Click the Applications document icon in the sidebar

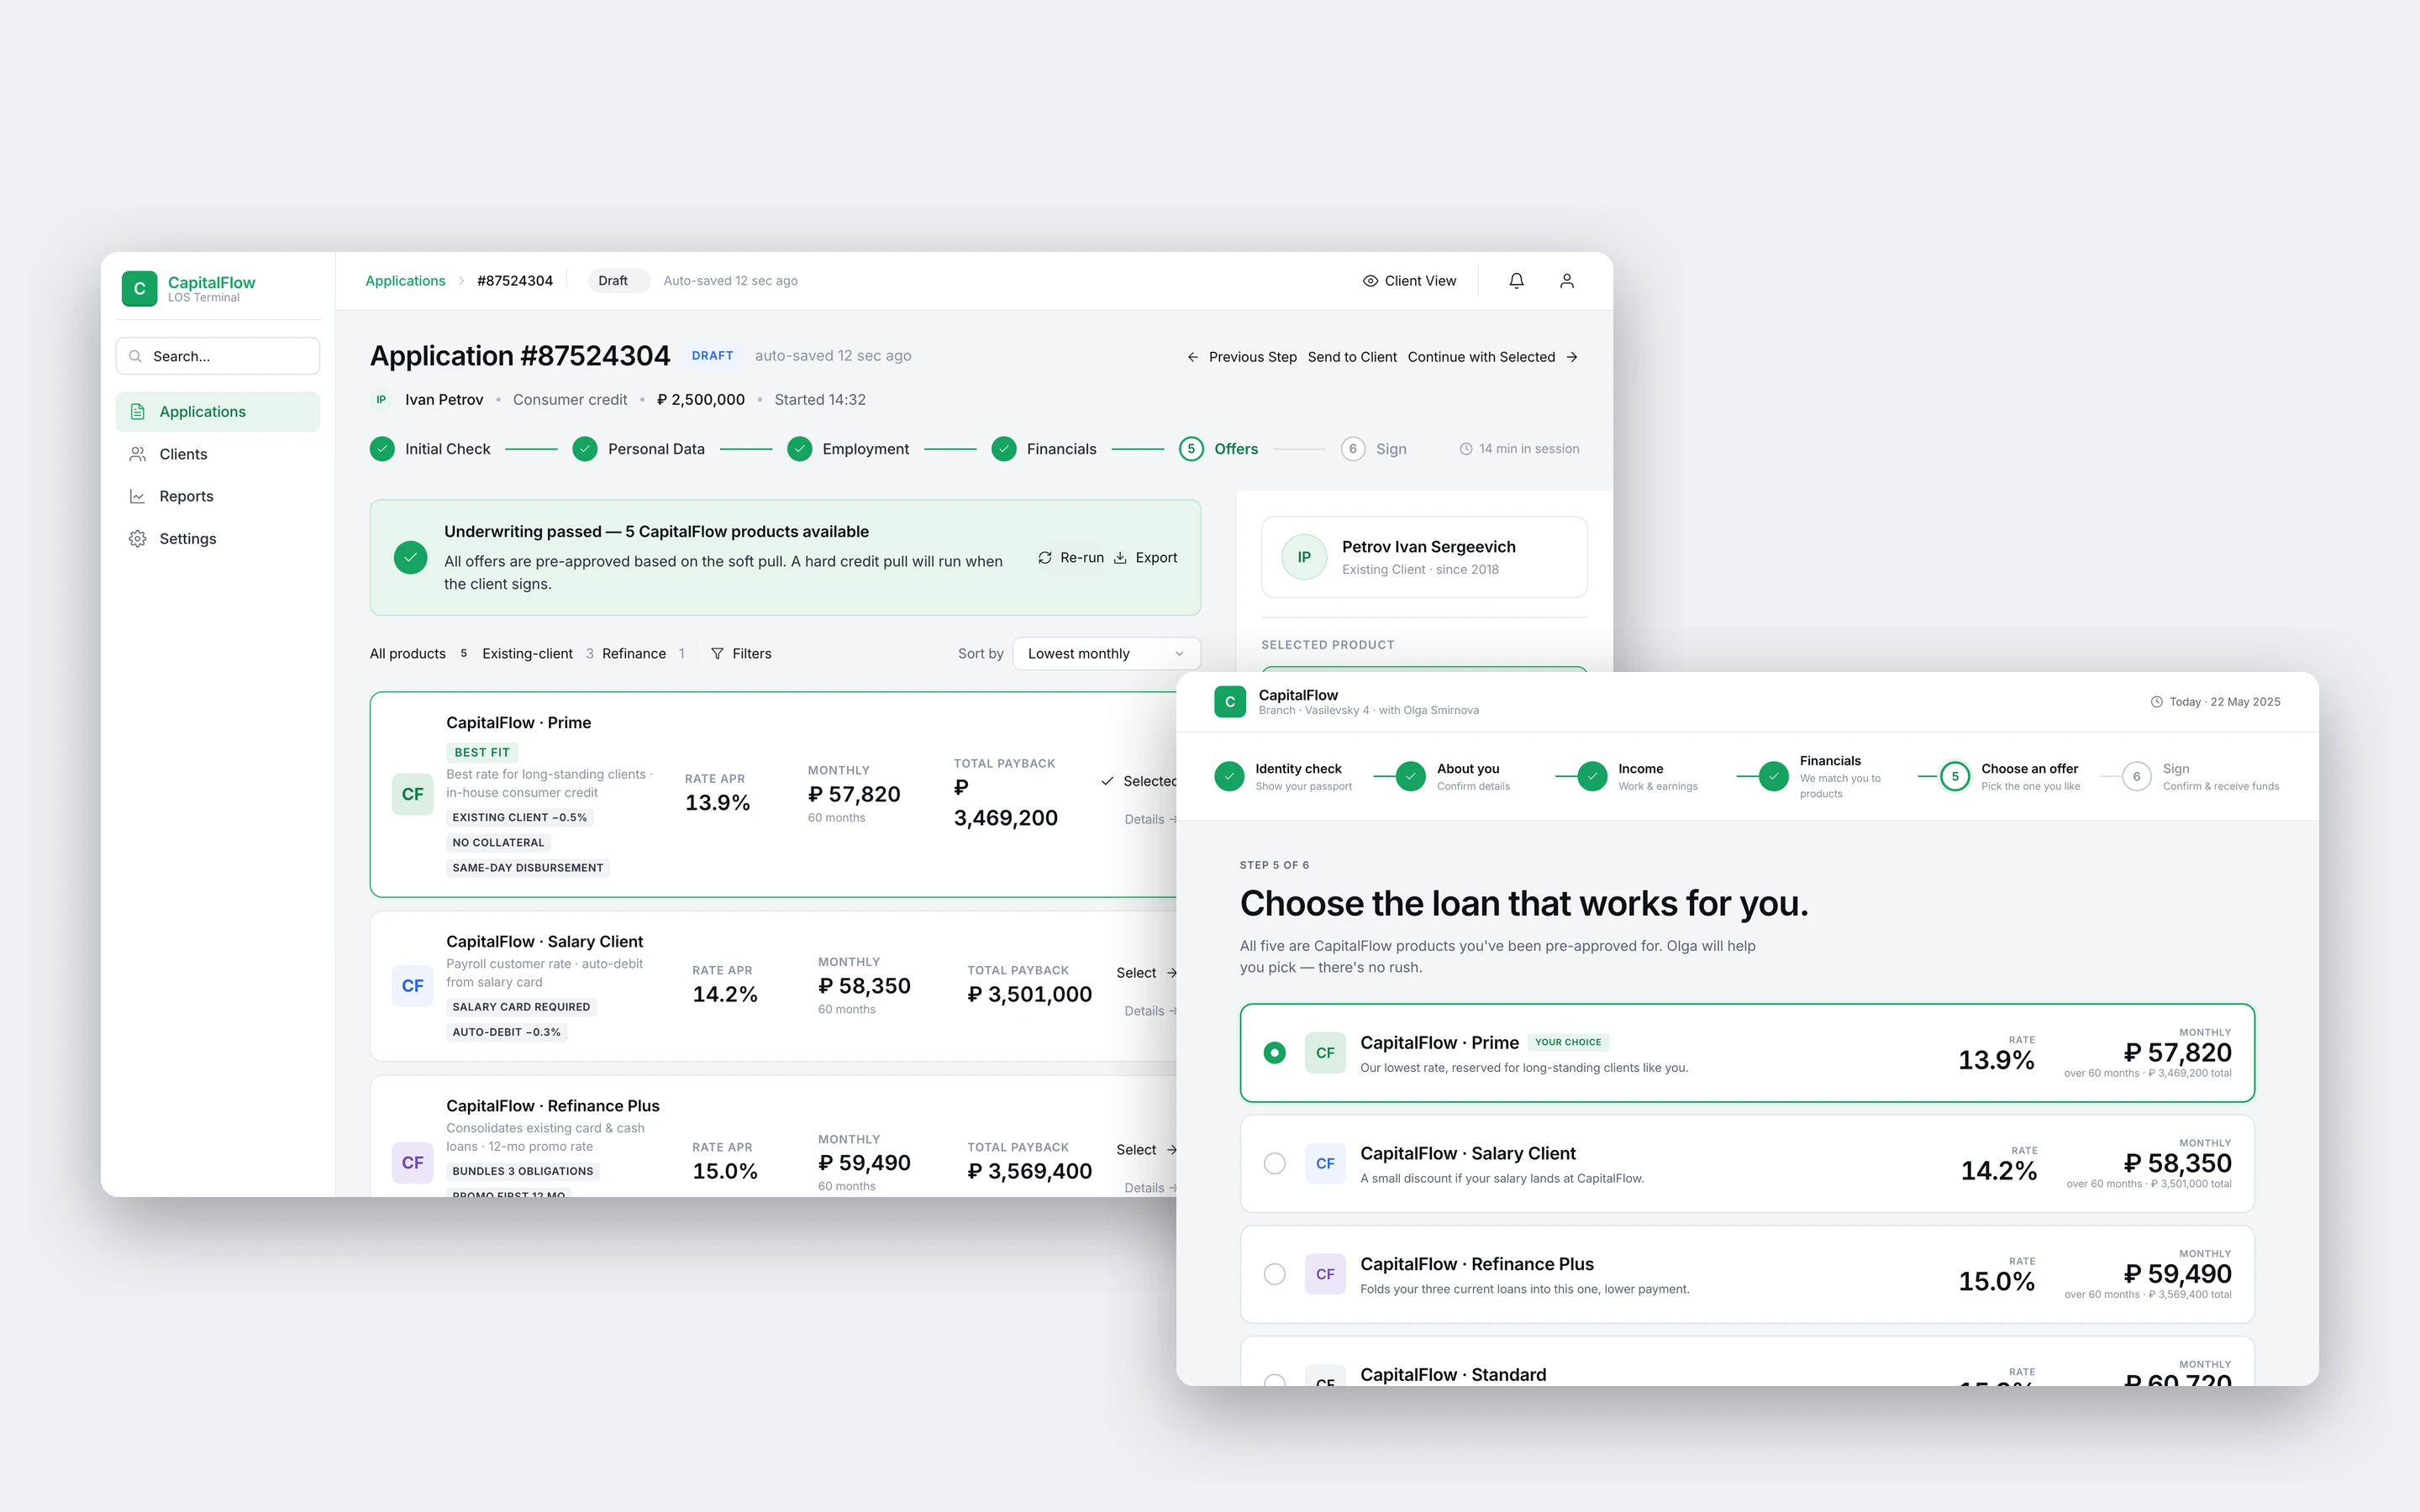pos(138,412)
